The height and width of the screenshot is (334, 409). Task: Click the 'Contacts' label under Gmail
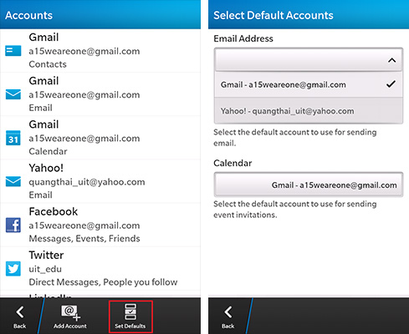[x=48, y=64]
